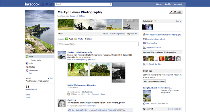
Task: Click the pencil icon in About section
Action: tap(49, 78)
